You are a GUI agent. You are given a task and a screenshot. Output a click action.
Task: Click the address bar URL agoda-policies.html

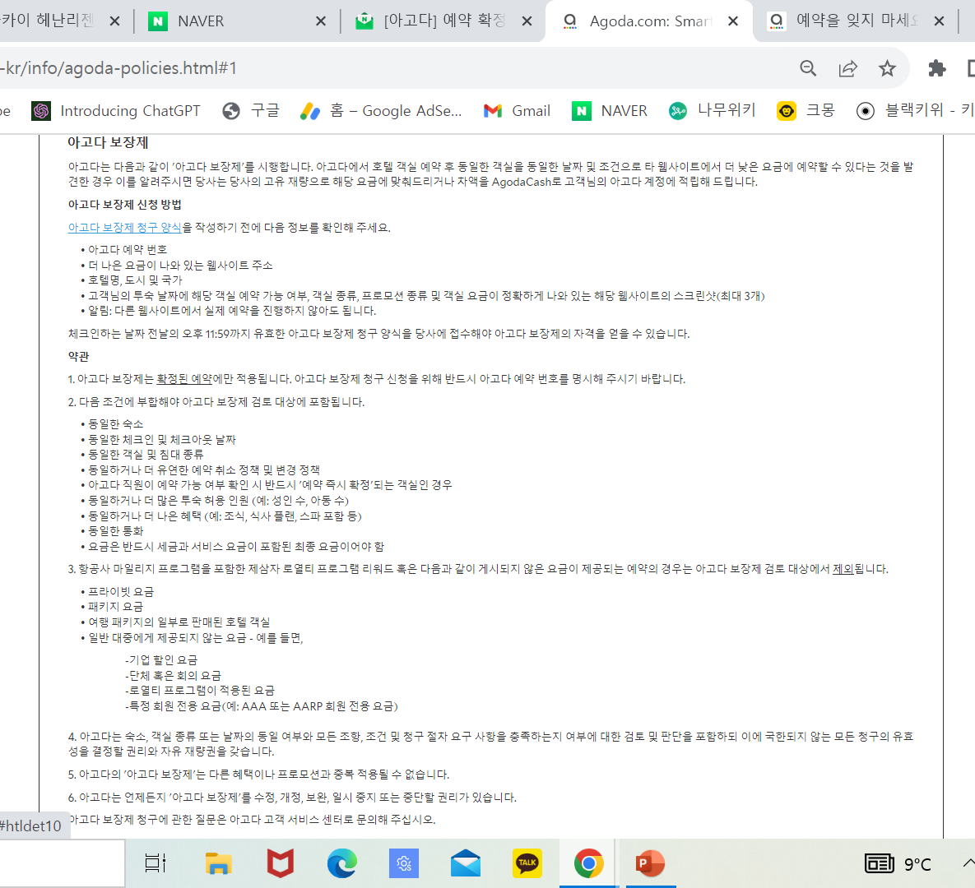point(118,67)
